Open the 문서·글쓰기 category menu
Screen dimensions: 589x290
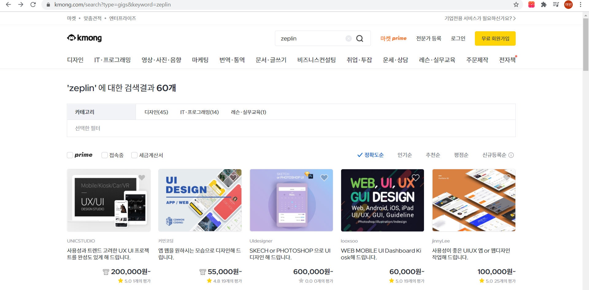pyautogui.click(x=271, y=60)
